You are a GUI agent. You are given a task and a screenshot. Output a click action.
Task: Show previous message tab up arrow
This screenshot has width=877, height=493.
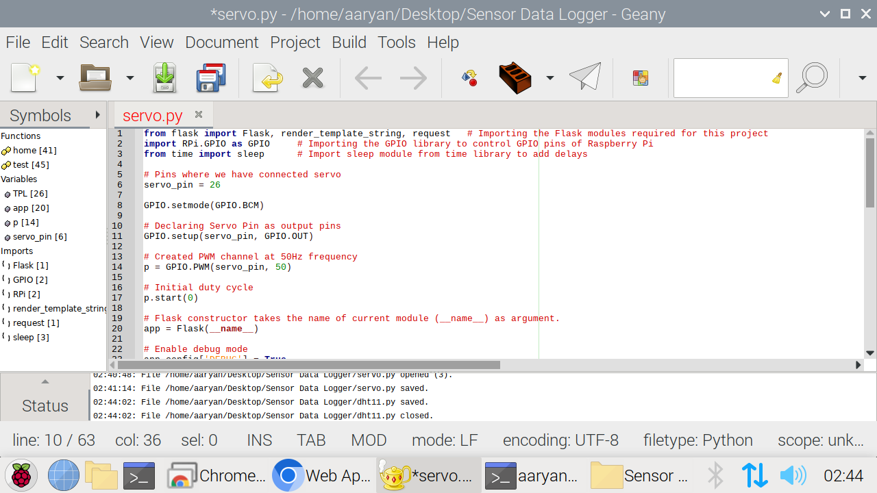tap(45, 381)
